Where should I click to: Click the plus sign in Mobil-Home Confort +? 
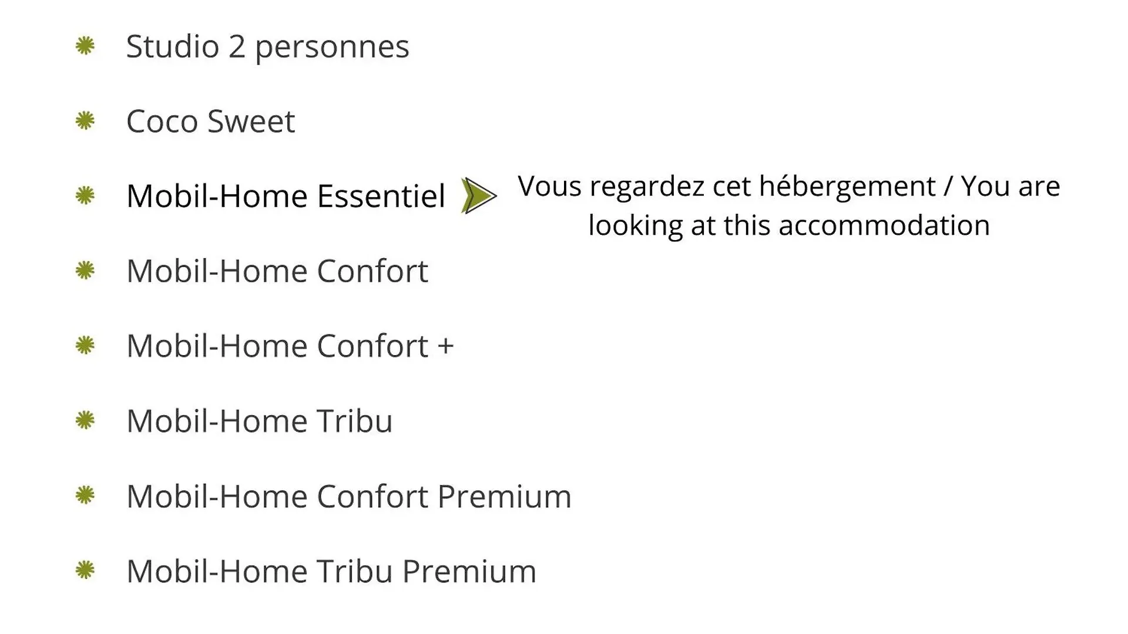(445, 346)
